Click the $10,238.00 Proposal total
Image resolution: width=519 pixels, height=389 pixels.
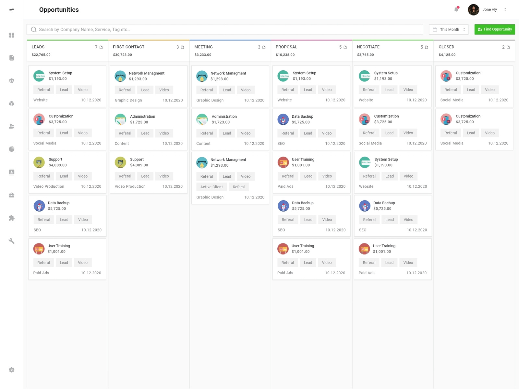285,55
